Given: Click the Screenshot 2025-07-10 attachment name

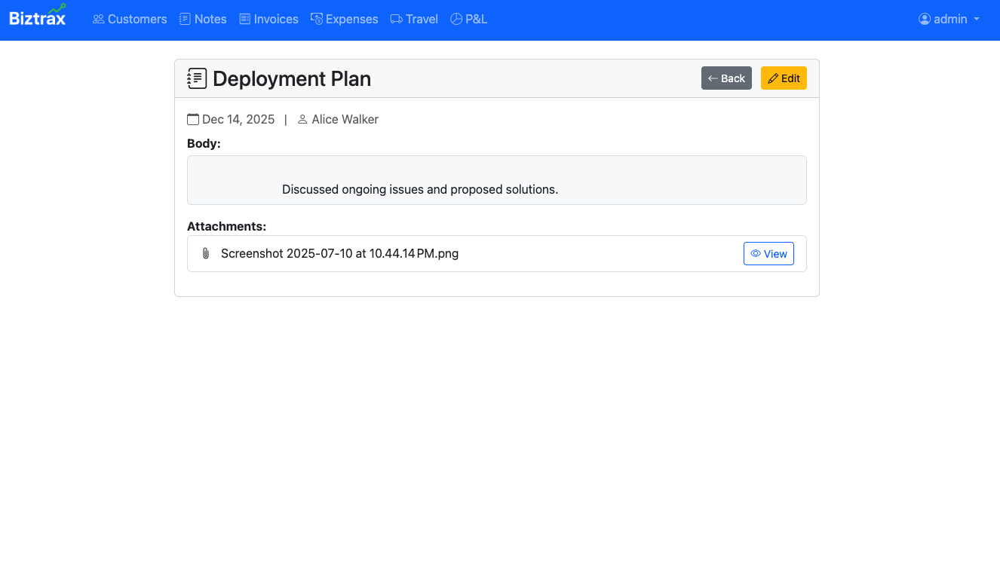Looking at the screenshot, I should (339, 253).
